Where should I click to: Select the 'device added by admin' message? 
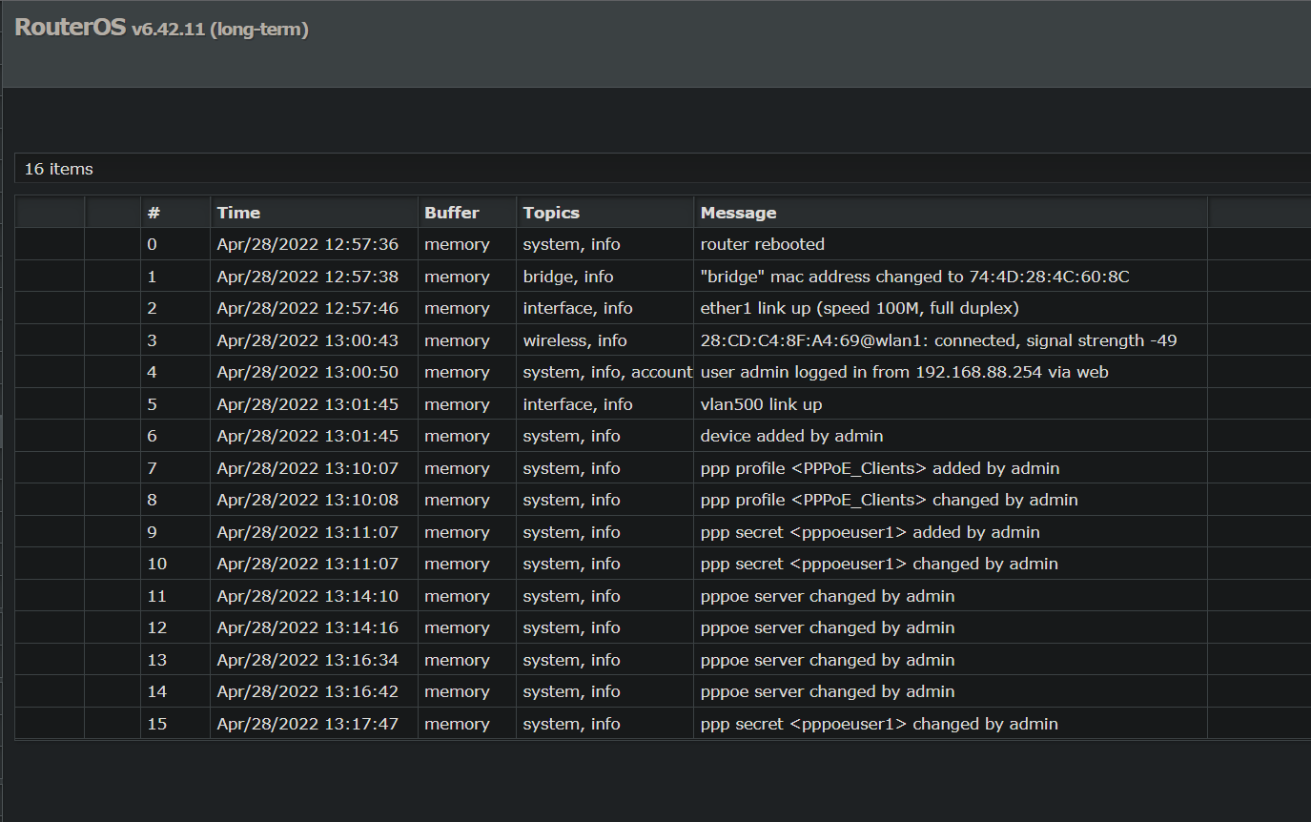pyautogui.click(x=792, y=436)
